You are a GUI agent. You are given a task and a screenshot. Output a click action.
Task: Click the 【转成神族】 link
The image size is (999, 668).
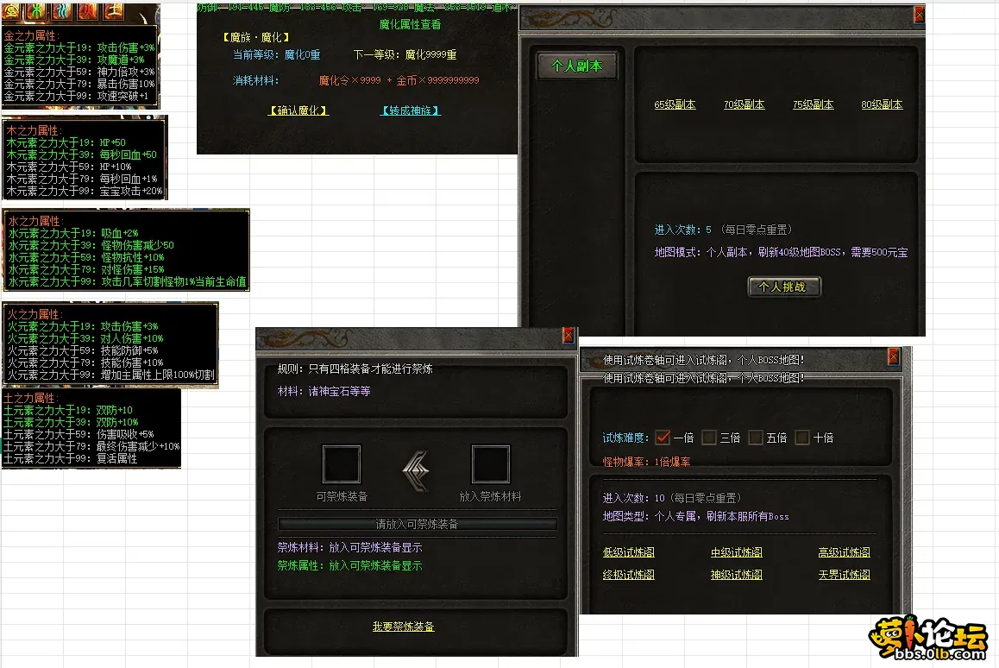(x=411, y=111)
